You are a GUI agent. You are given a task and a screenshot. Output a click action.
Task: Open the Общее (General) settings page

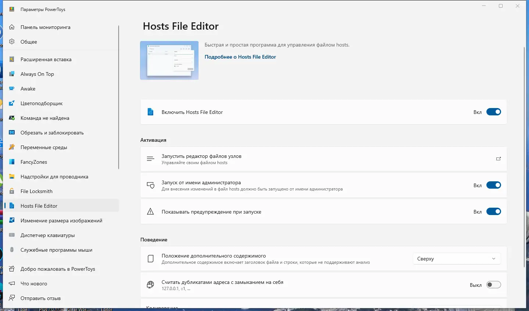[29, 42]
